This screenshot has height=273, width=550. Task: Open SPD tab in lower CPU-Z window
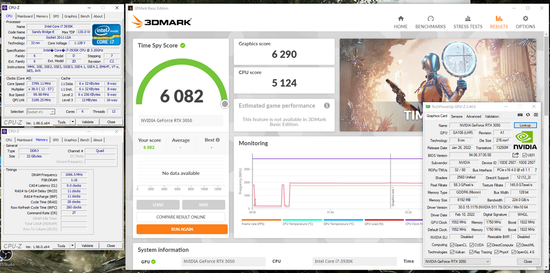[56, 140]
